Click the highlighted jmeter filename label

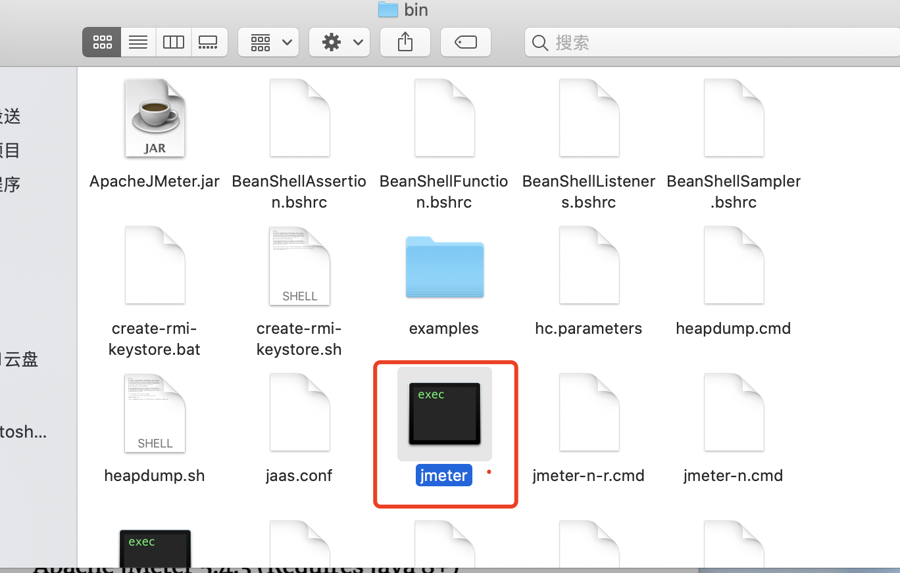tap(444, 476)
